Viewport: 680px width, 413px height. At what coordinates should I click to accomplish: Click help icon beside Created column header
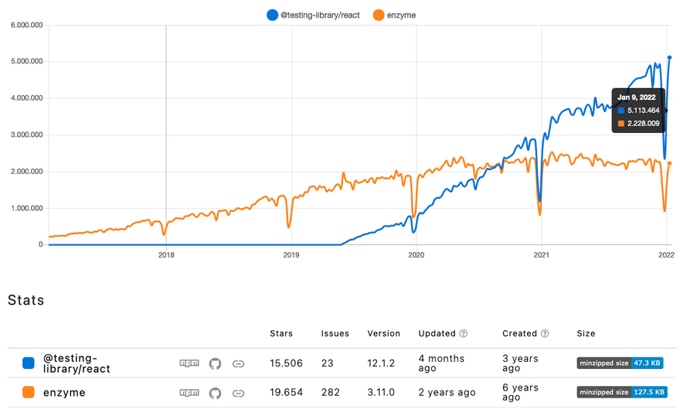545,334
